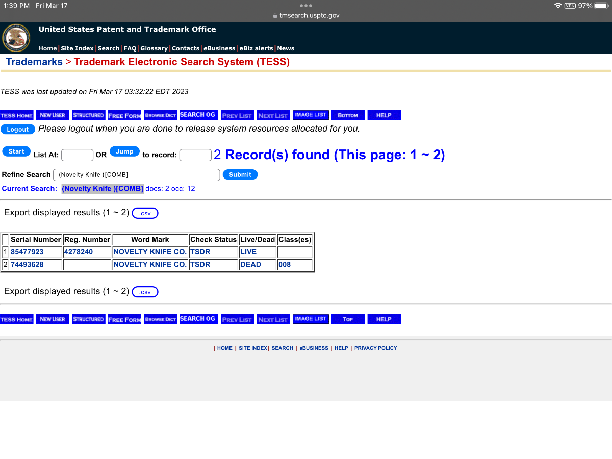Open footer HOME link
This screenshot has height=459, width=612.
click(224, 348)
